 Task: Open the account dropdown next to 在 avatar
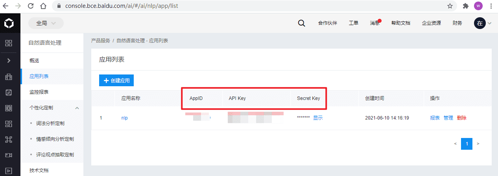490,24
